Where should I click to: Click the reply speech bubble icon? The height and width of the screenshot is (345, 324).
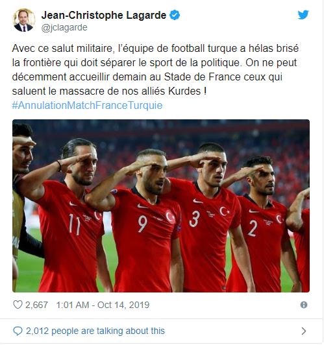click(18, 331)
